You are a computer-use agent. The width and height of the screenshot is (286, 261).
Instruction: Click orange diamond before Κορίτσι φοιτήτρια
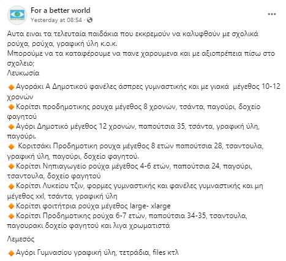(11, 206)
